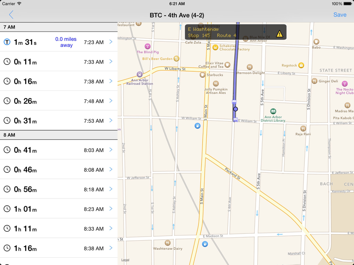Click the '0.0 miles away' text
The width and height of the screenshot is (354, 265).
[66, 42]
